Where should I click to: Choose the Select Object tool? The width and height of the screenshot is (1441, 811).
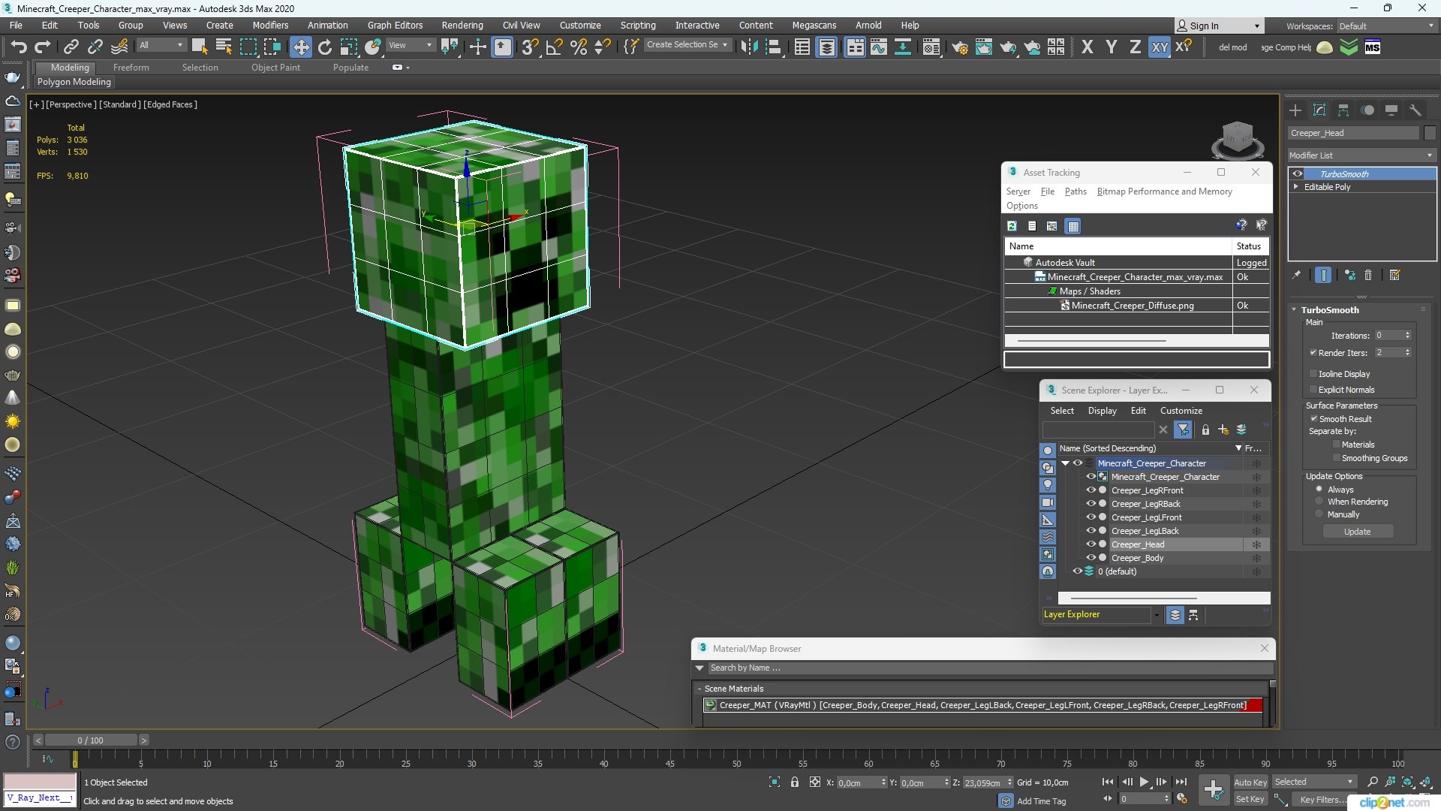point(200,47)
